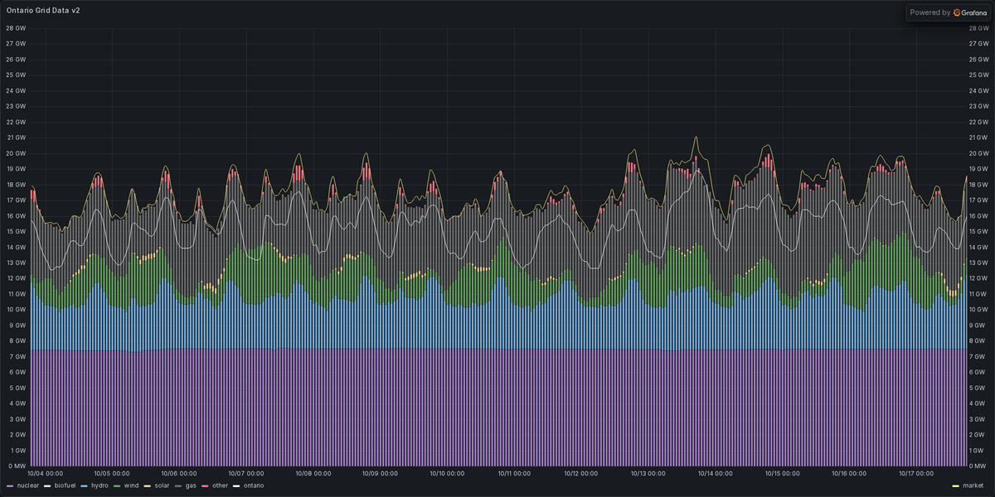Open the ontario legend color swatch
Image resolution: width=995 pixels, height=497 pixels.
click(x=236, y=485)
